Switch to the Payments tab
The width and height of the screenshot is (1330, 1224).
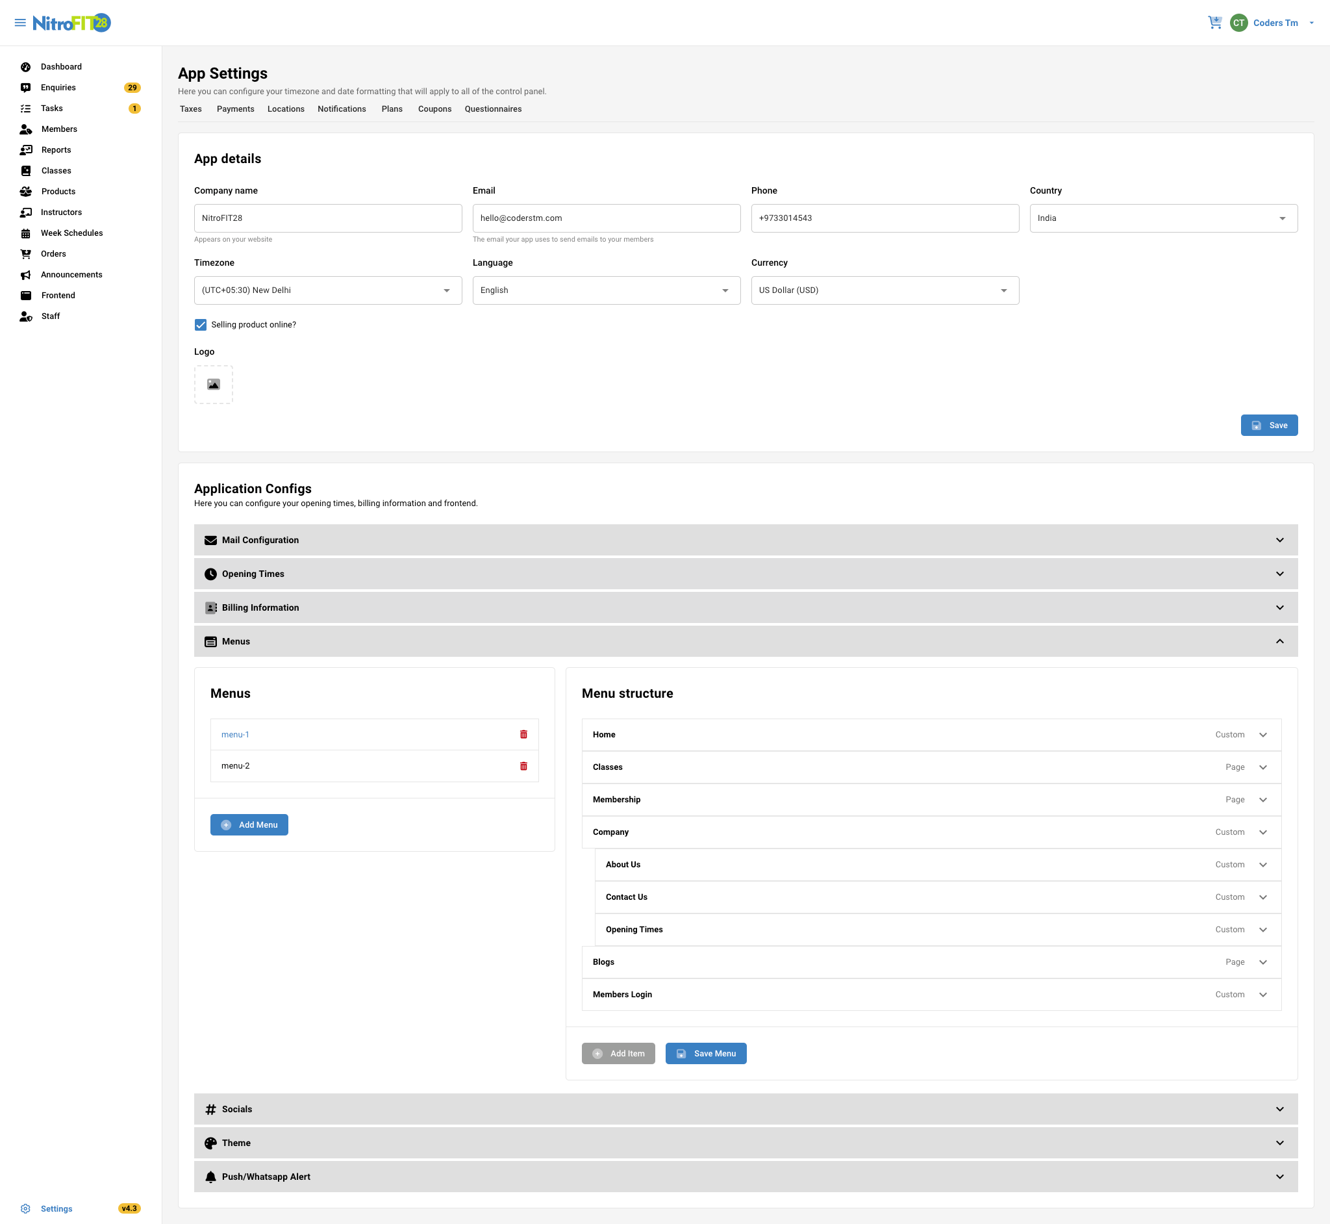[x=235, y=108]
